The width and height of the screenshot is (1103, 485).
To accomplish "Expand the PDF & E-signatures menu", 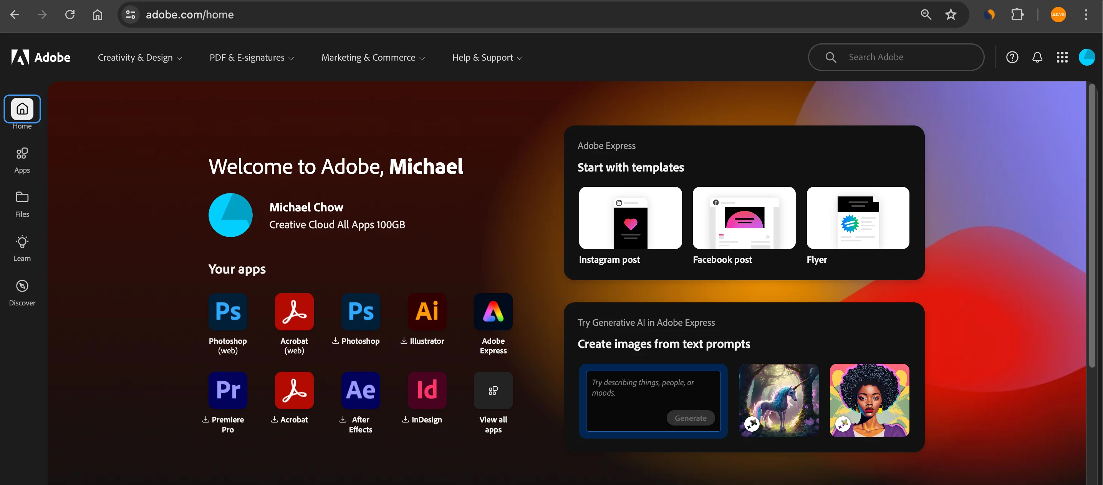I will 252,57.
